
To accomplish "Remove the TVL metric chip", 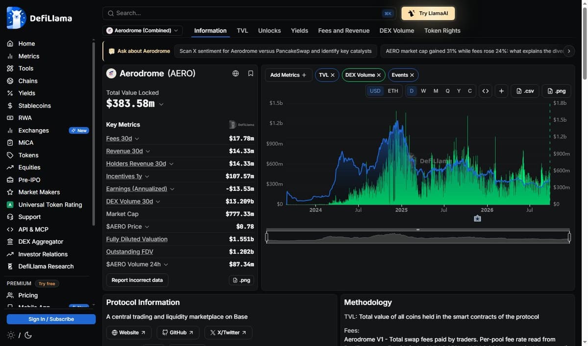I will pos(332,75).
